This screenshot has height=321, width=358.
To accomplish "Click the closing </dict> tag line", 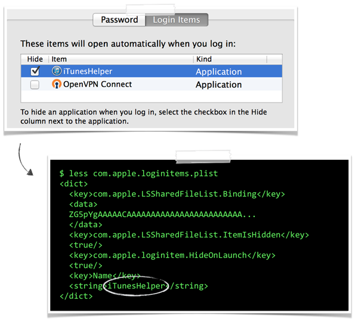I will 76,296.
